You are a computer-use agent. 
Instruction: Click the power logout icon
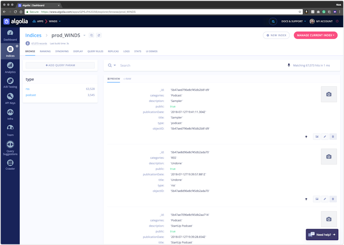[x=337, y=21]
